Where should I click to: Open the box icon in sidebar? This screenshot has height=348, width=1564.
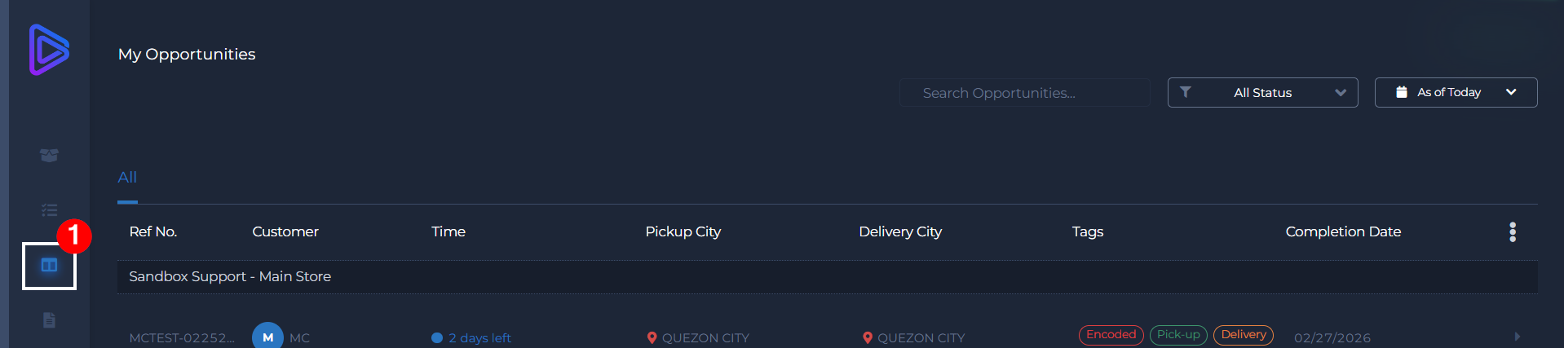tap(49, 155)
